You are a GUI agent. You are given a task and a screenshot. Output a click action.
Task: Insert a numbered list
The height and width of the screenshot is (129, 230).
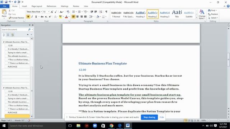click(79, 12)
